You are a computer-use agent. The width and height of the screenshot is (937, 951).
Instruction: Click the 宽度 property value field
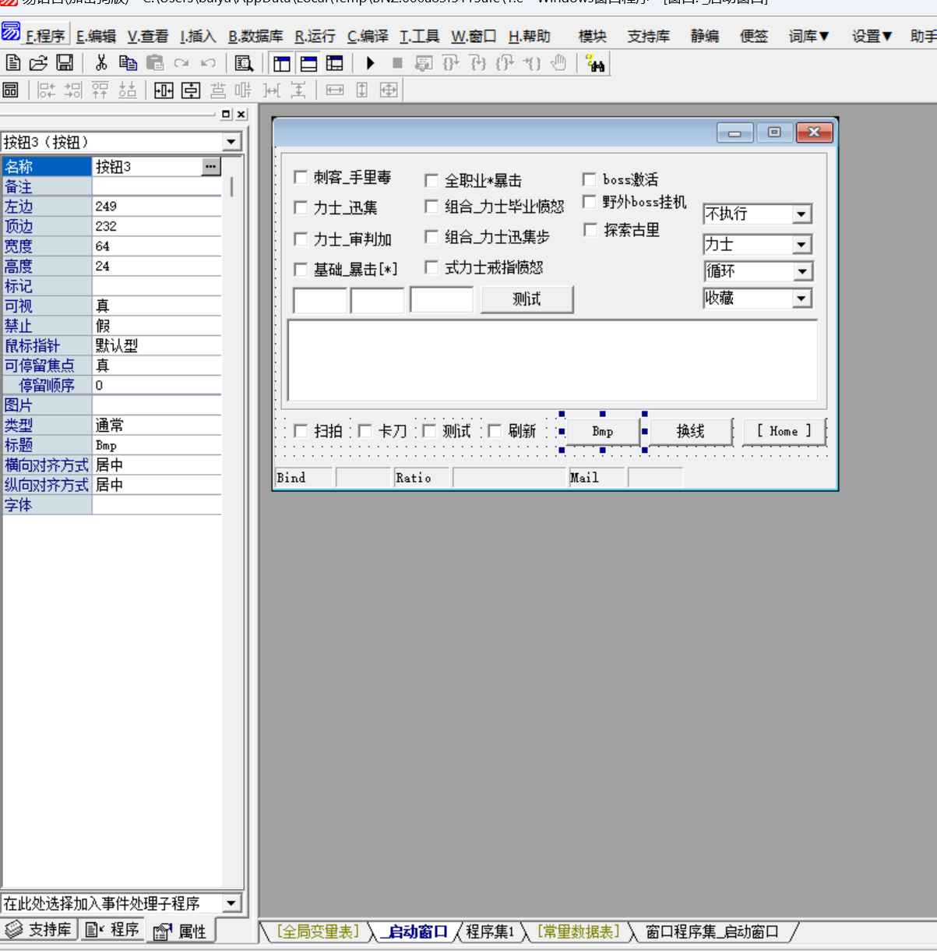click(x=156, y=246)
